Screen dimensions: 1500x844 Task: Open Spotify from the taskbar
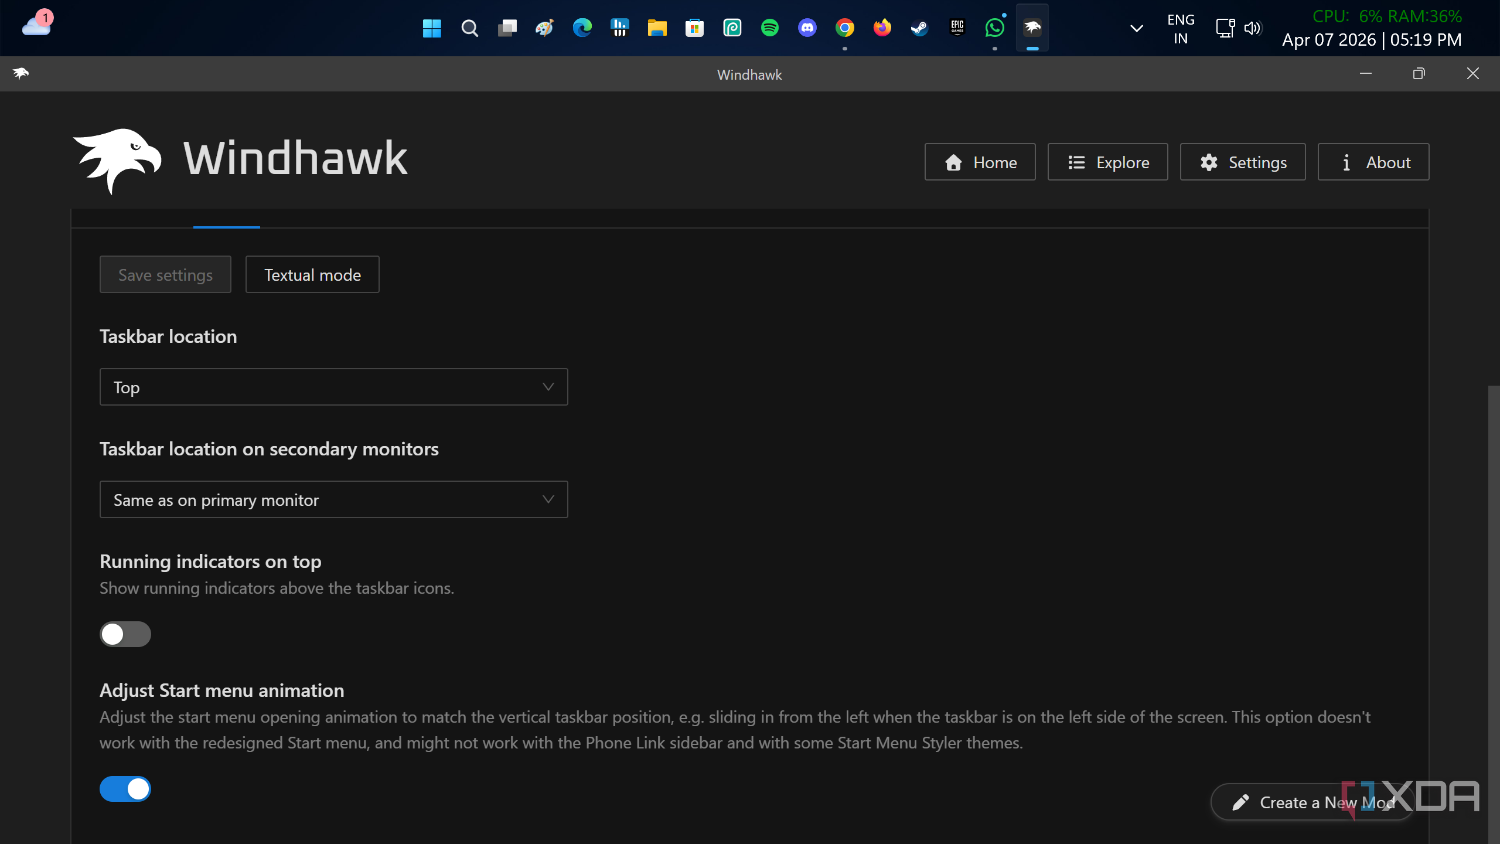[x=769, y=28]
